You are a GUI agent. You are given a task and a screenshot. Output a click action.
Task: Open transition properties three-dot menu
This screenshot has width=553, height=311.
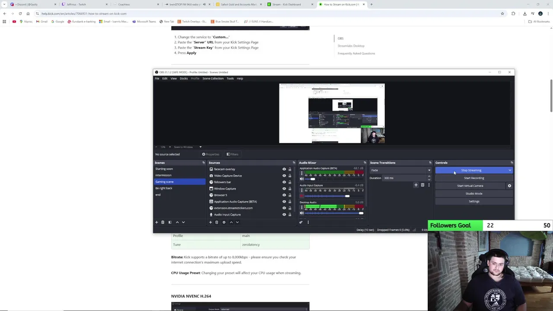429,185
